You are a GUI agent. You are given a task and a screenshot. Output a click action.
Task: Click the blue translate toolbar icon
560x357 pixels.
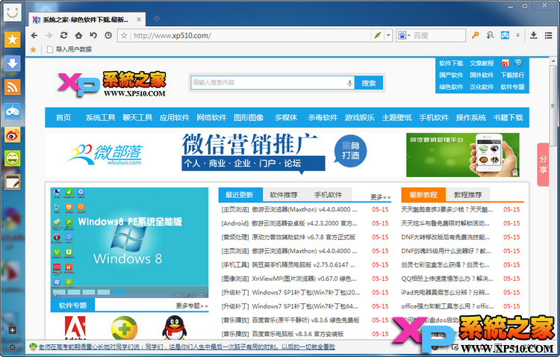point(505,35)
